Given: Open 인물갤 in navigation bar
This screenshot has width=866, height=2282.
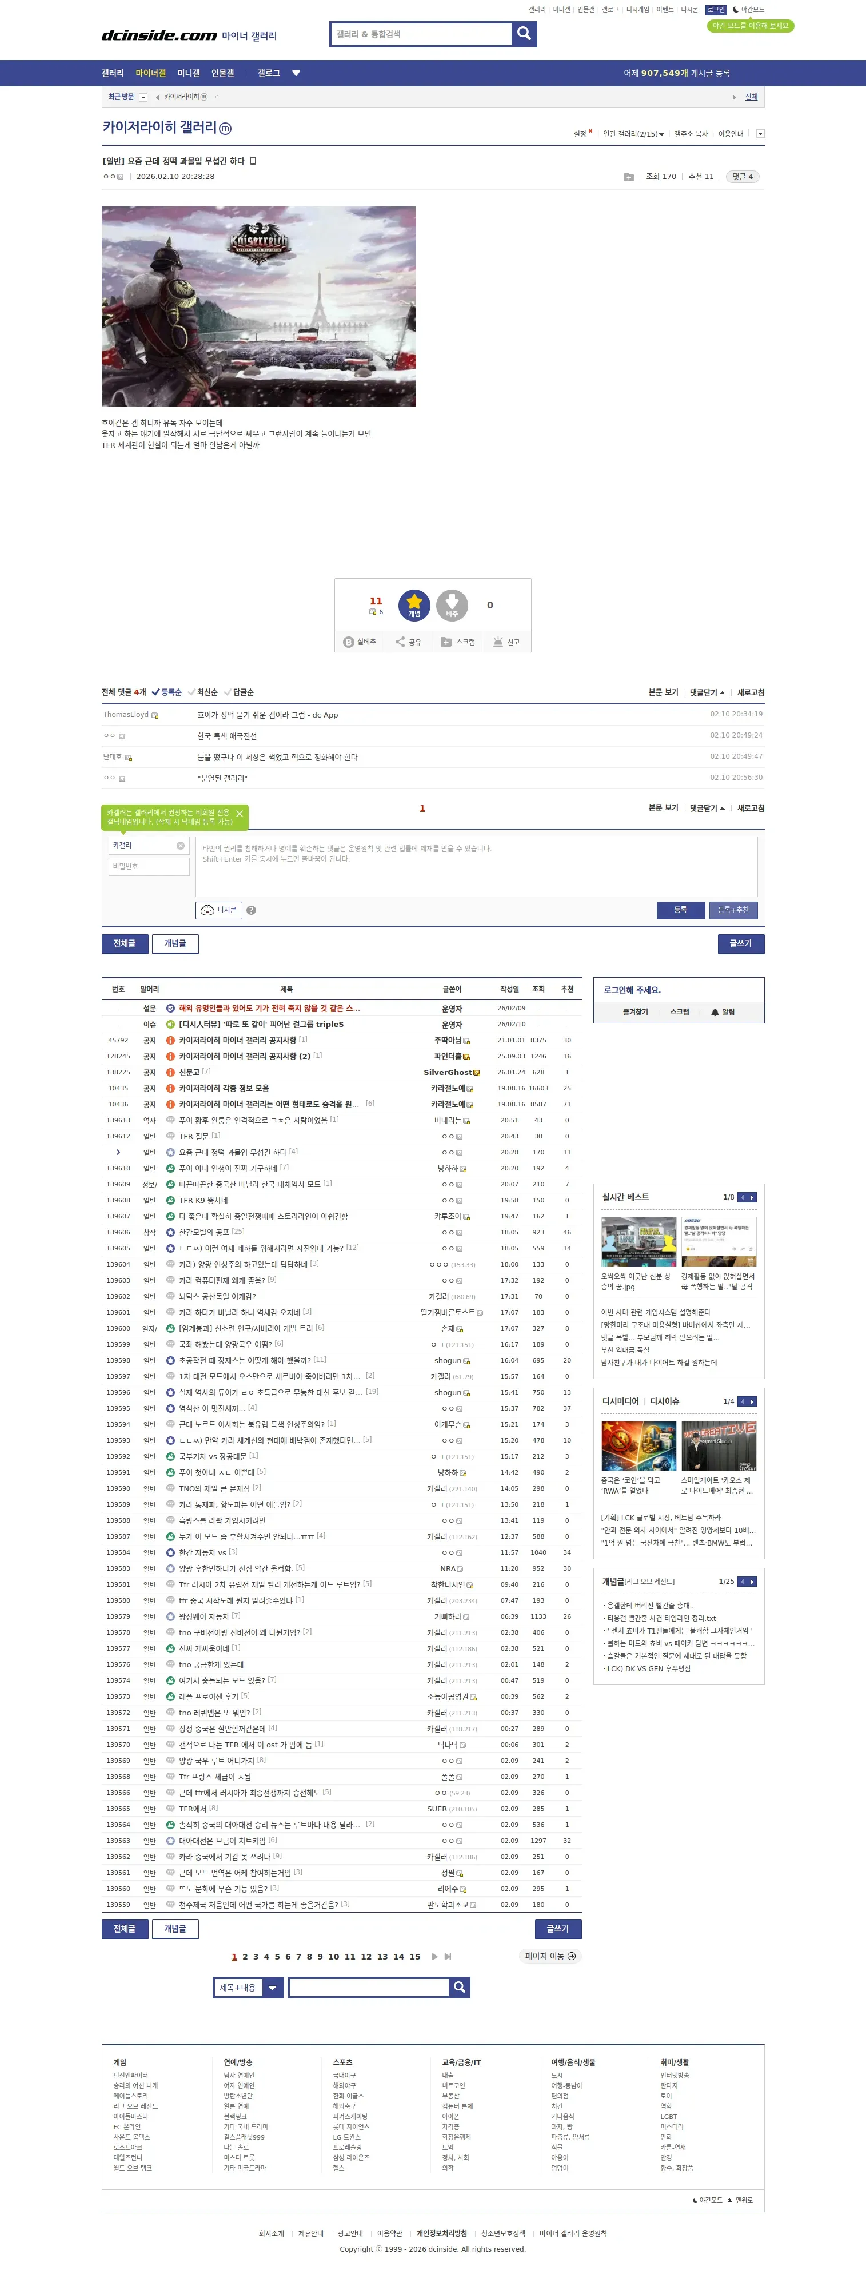Looking at the screenshot, I should (222, 74).
